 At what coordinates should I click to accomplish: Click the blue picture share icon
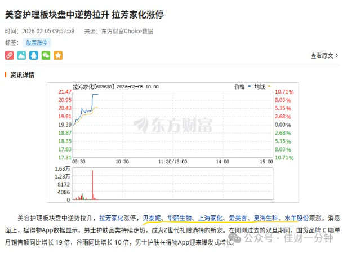21,55
